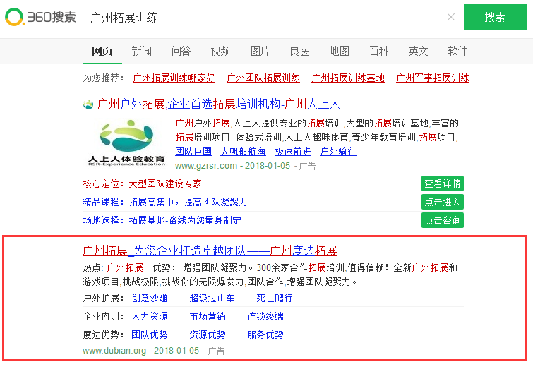Switch to the 英文 tab
533x367 pixels.
pyautogui.click(x=418, y=52)
